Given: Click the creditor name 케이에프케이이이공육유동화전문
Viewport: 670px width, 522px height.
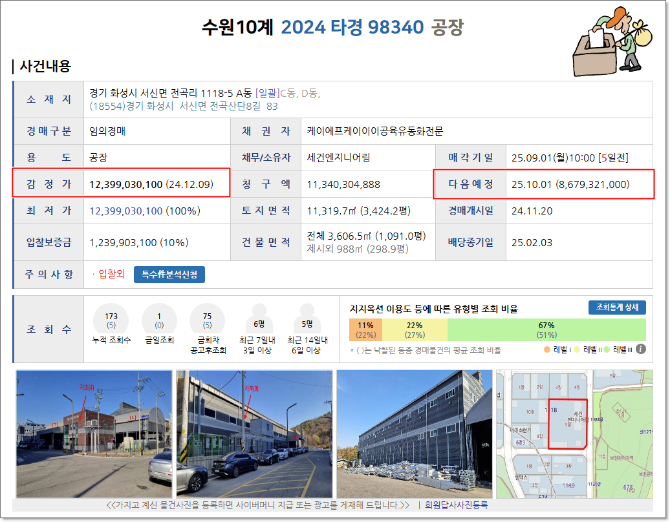Looking at the screenshot, I should click(374, 131).
